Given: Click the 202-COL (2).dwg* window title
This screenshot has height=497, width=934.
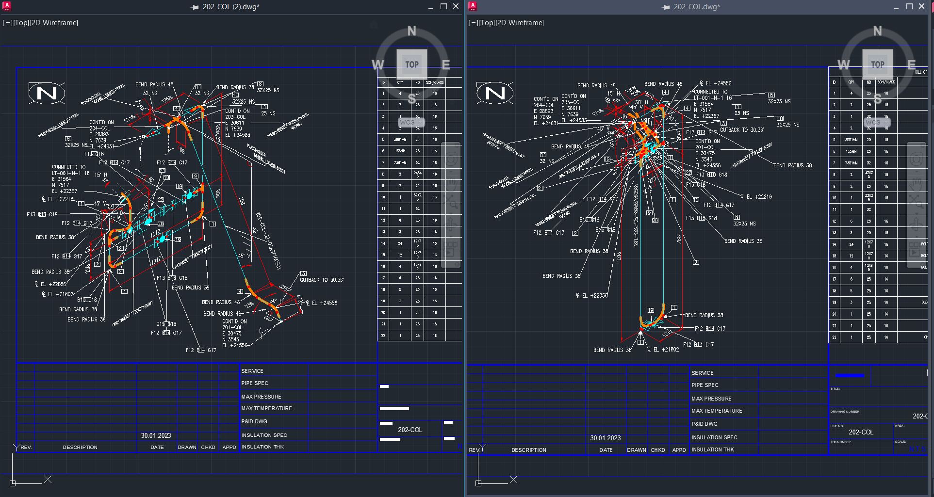Looking at the screenshot, I should (231, 7).
